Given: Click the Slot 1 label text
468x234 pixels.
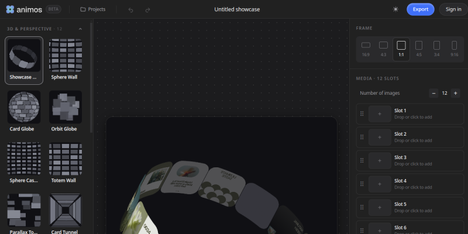Looking at the screenshot, I should 400,111.
